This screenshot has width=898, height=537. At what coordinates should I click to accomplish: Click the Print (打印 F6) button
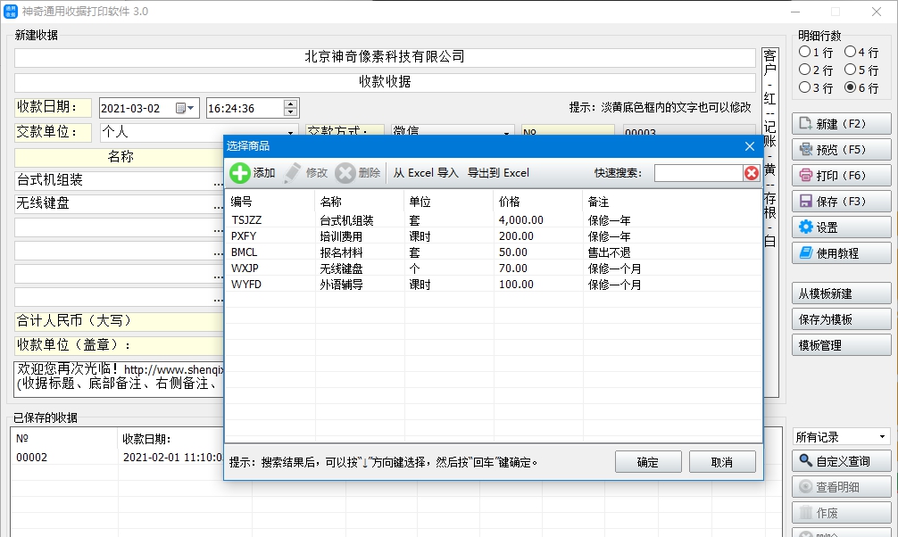(x=841, y=176)
